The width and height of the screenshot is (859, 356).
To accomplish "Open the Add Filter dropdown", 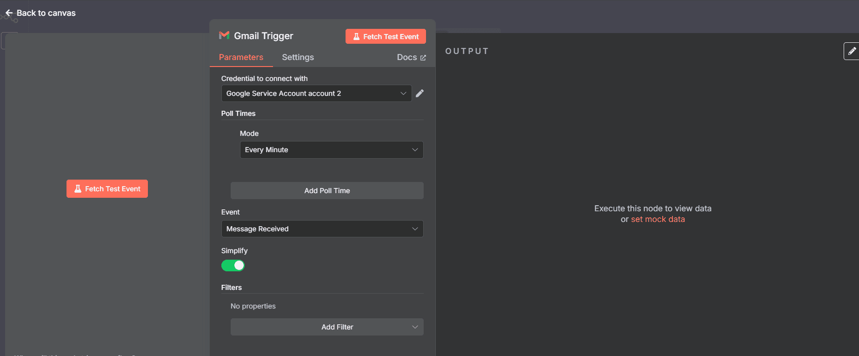I will point(327,327).
